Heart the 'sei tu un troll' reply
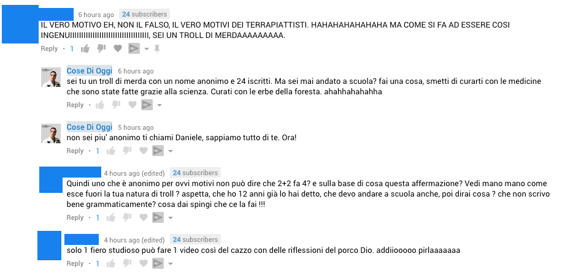573x278 pixels. coord(133,105)
